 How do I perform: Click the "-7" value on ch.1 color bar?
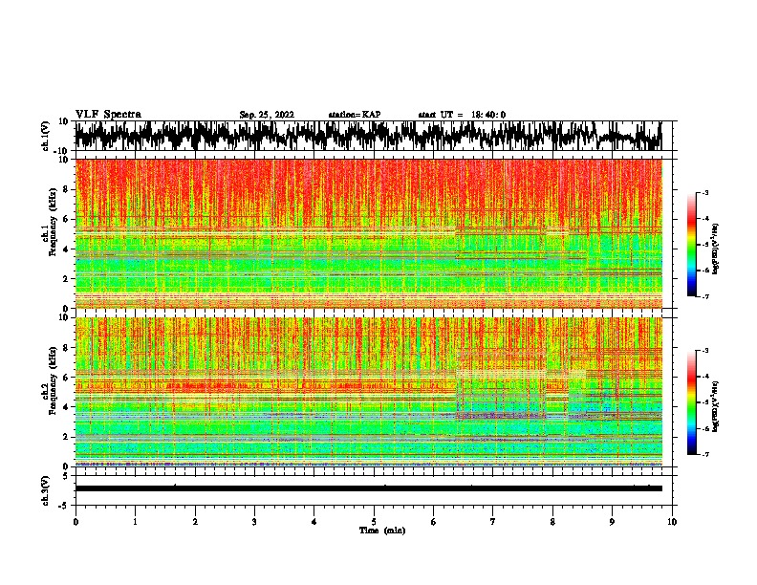click(x=704, y=296)
